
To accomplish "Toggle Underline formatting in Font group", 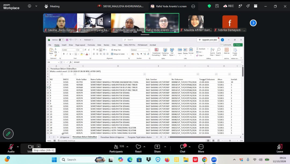I will click(70, 54).
